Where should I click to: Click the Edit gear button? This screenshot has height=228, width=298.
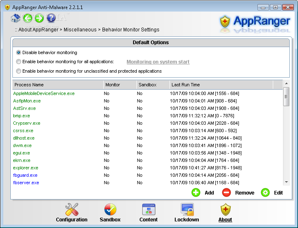265,192
